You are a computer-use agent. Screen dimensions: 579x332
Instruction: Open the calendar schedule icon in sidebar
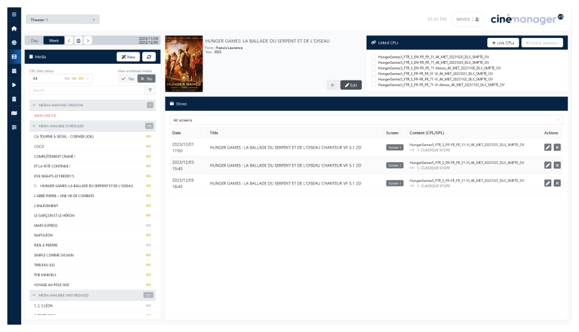[x=14, y=70]
